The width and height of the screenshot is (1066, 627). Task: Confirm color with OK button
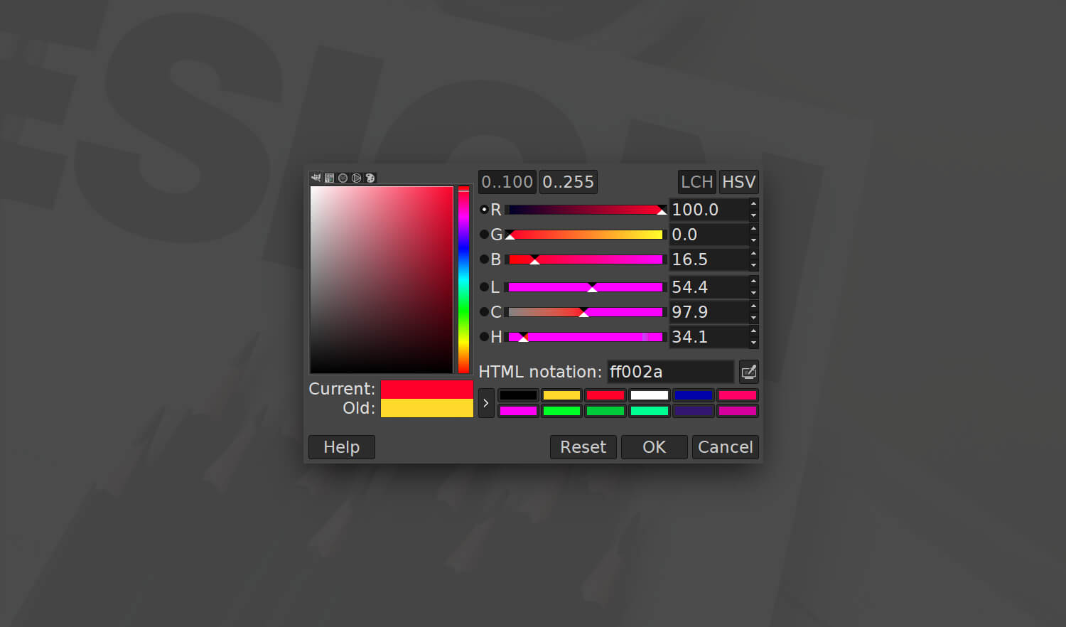click(x=655, y=447)
